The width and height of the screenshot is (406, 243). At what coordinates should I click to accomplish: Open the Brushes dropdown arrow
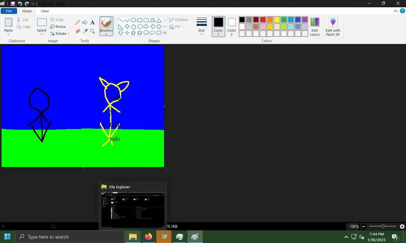[106, 34]
